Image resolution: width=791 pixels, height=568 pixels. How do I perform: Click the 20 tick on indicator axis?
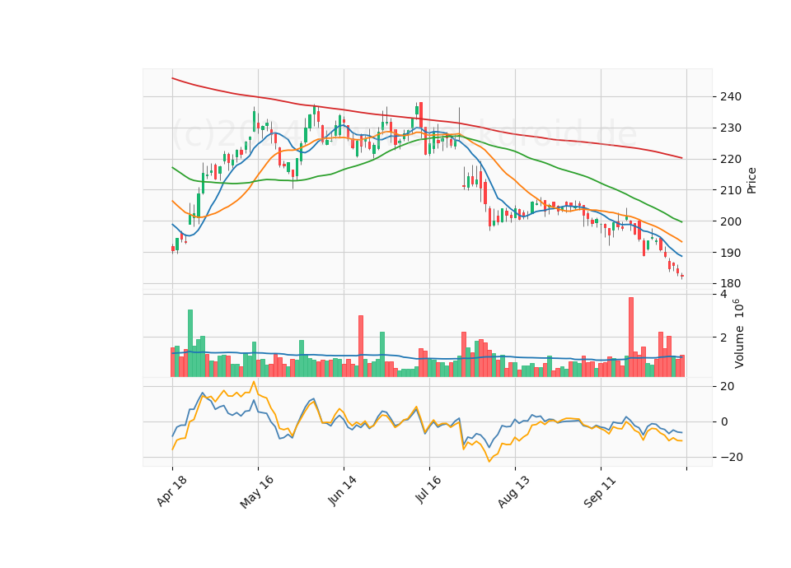pyautogui.click(x=728, y=387)
